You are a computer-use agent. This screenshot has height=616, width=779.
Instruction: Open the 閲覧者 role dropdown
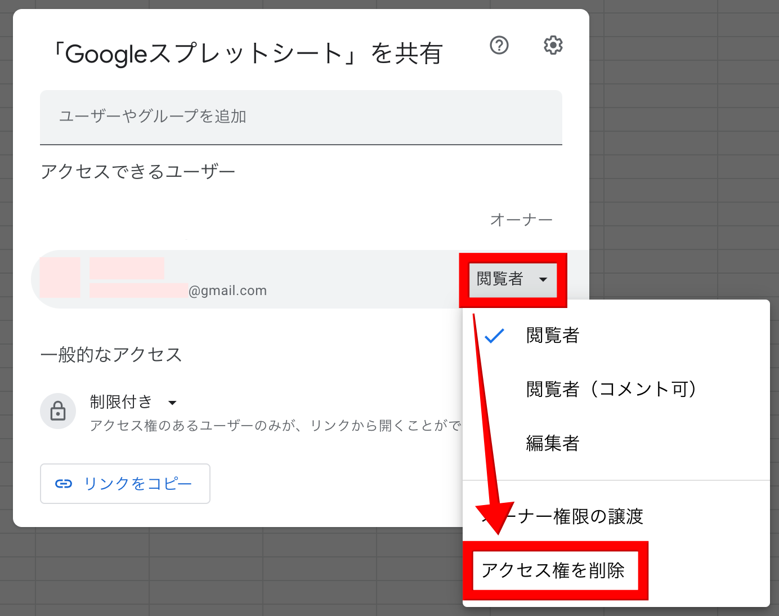513,280
